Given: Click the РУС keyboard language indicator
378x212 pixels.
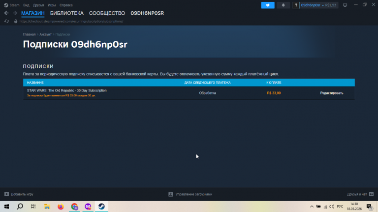Looking at the screenshot, I should click(340, 207).
